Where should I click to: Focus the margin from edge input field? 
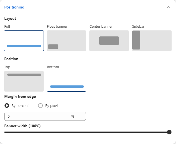coord(37,116)
